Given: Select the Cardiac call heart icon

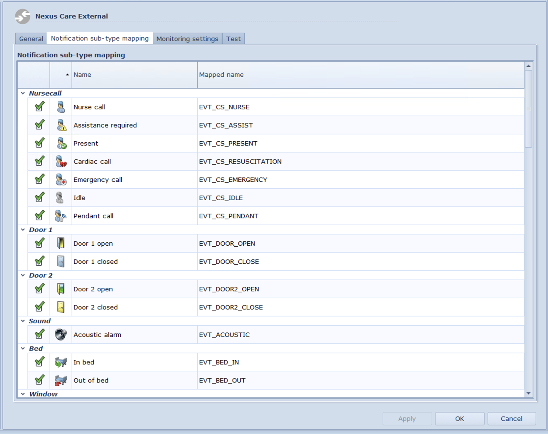Looking at the screenshot, I should point(61,161).
